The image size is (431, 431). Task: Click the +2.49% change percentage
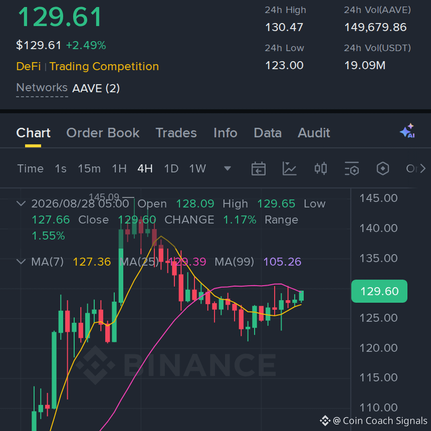pyautogui.click(x=86, y=45)
